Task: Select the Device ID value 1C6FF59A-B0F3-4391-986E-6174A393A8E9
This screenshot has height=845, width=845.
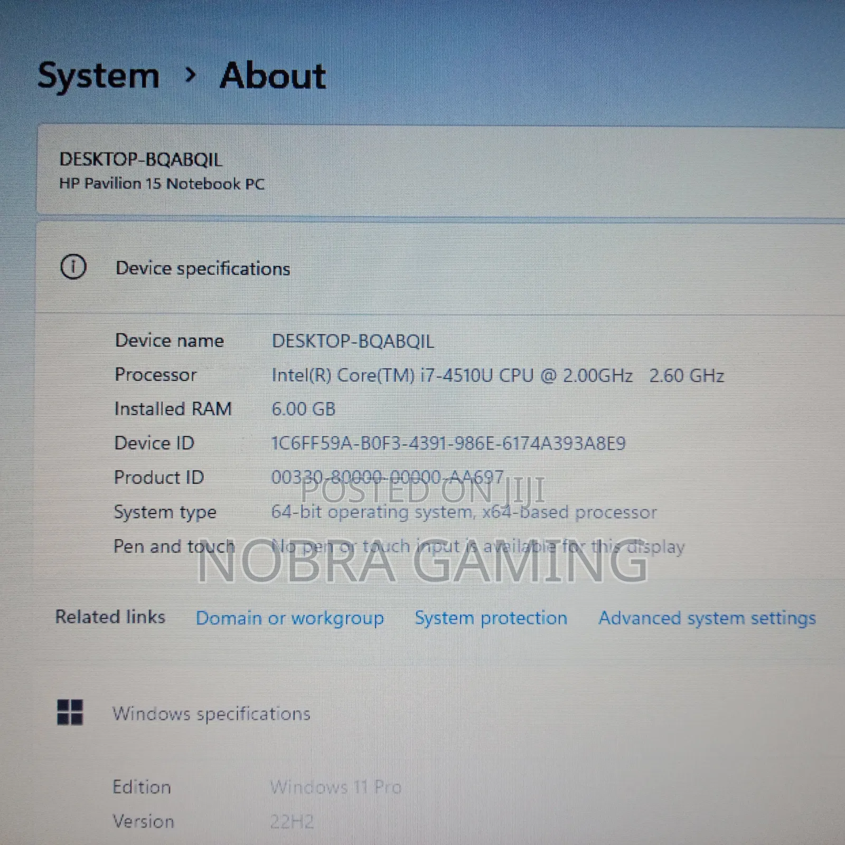Action: [448, 443]
